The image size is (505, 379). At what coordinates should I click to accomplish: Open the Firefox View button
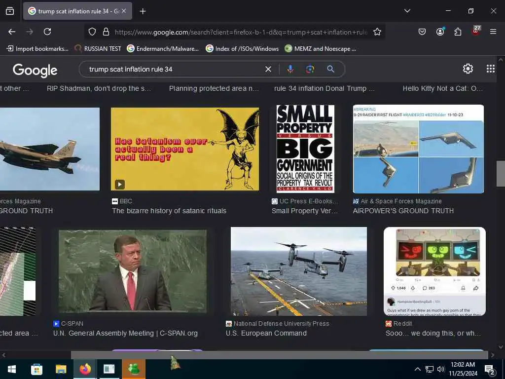click(x=10, y=11)
